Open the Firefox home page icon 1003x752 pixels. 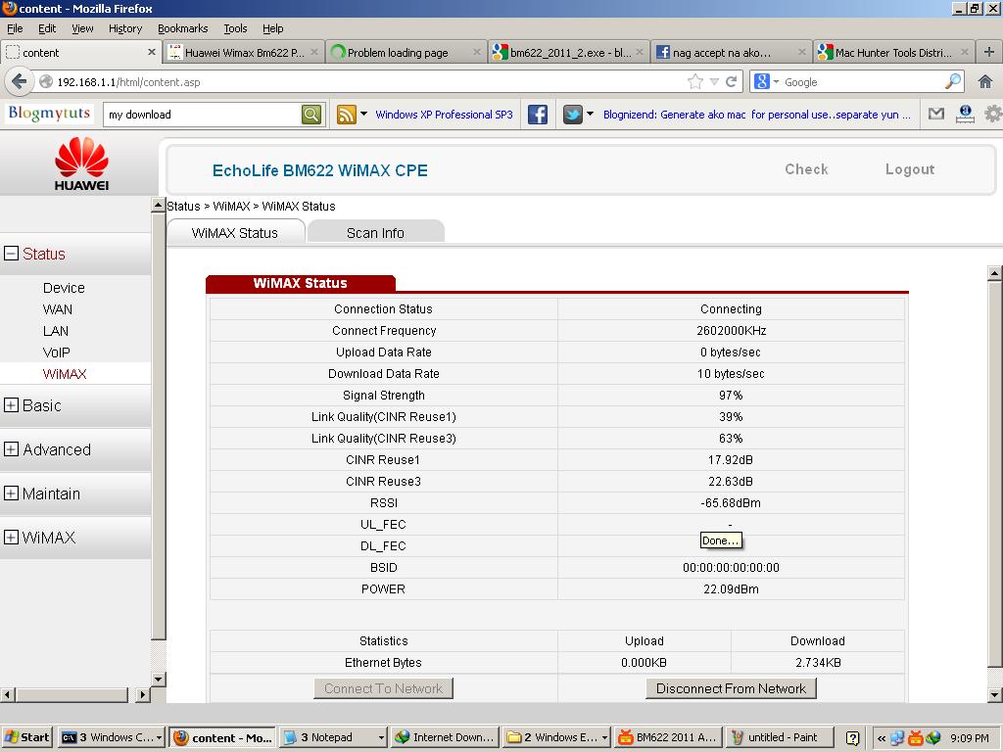[x=985, y=82]
